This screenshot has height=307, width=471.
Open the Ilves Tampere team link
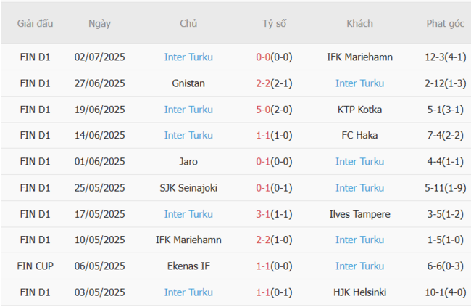(359, 214)
